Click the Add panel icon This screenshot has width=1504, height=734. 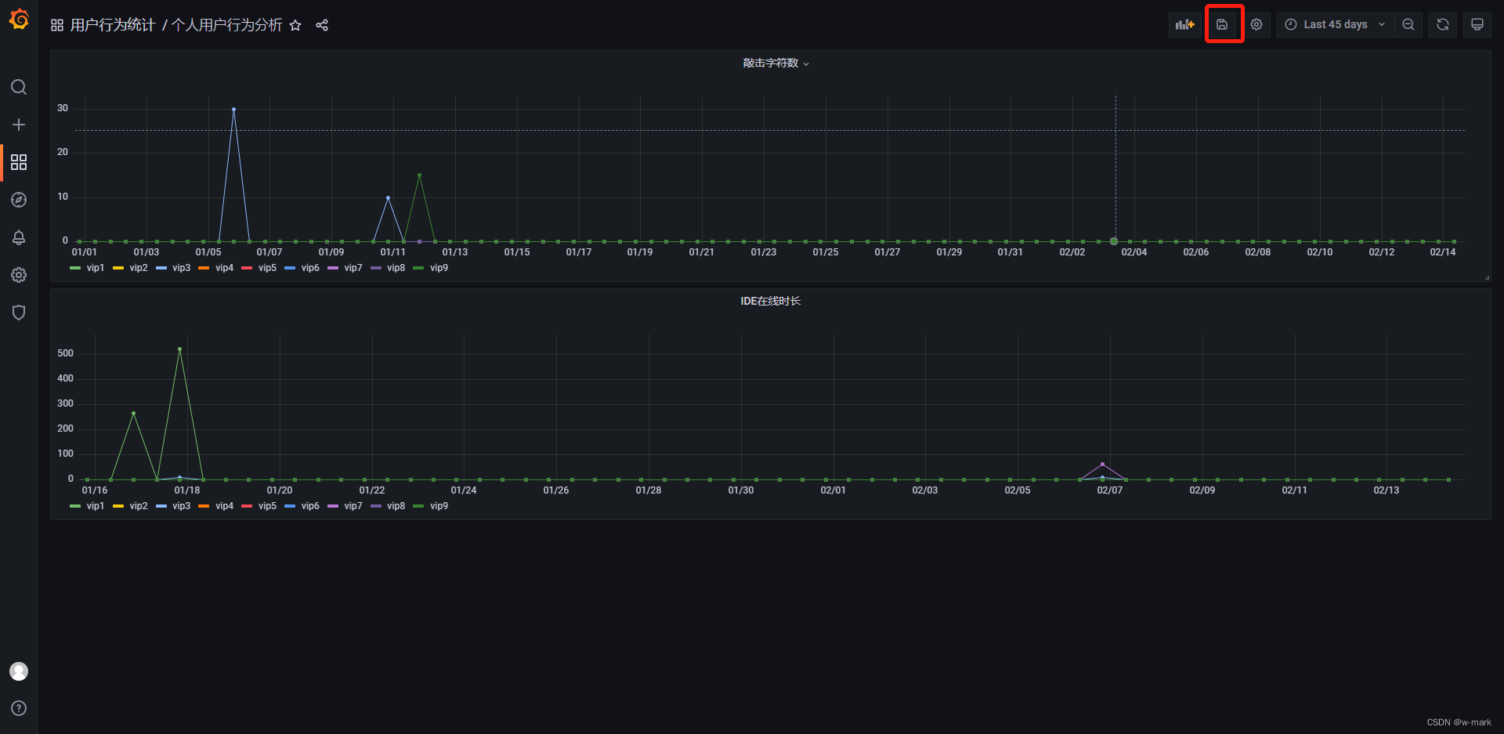(x=1184, y=24)
